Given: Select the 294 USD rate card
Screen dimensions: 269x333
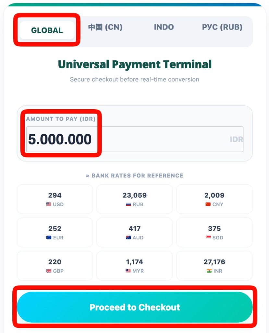Looking at the screenshot, I should tap(55, 199).
